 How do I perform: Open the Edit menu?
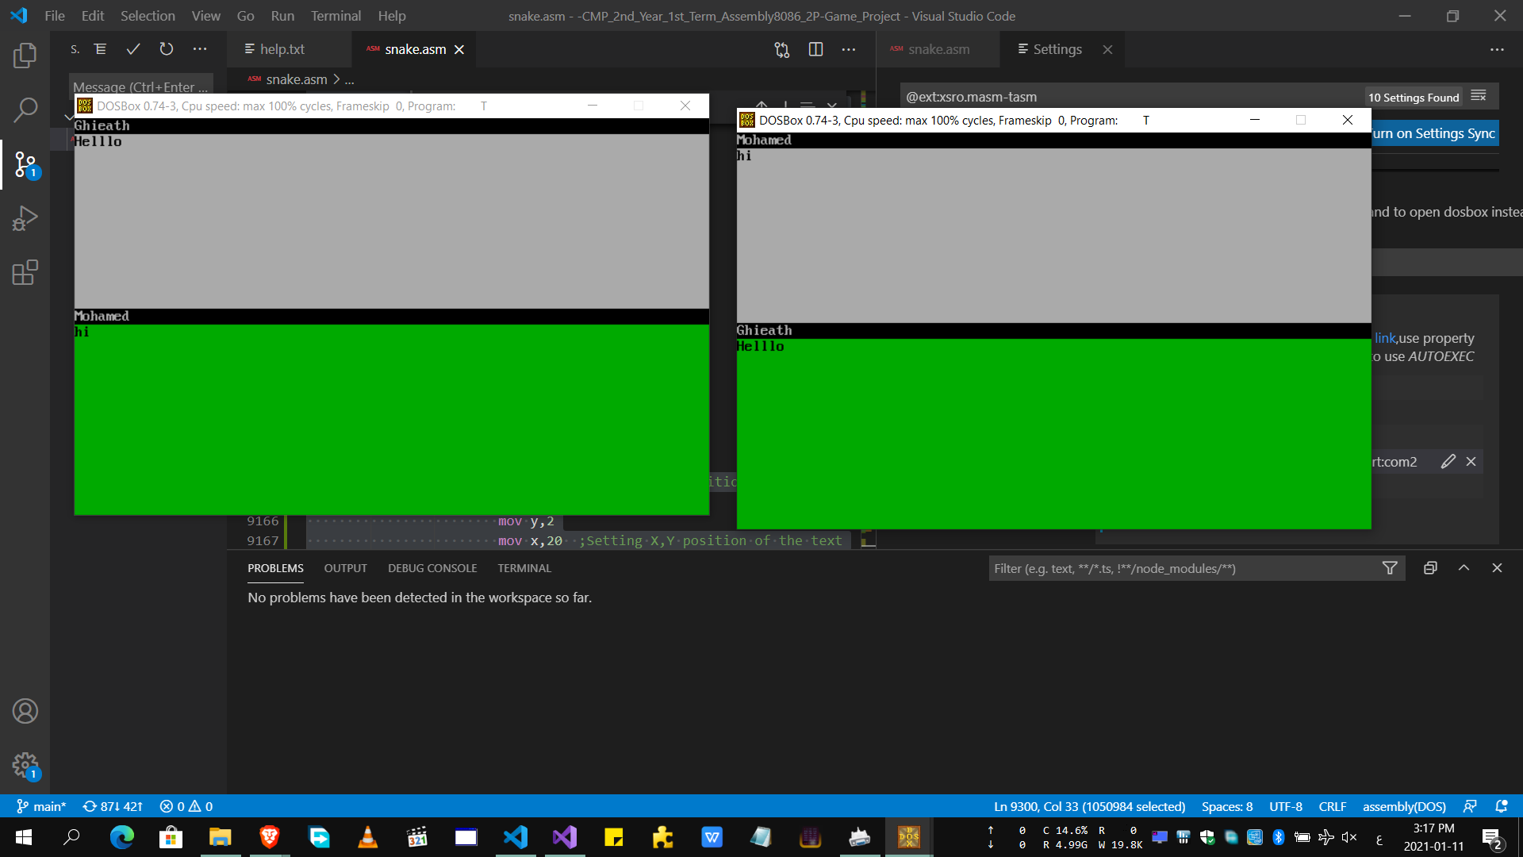coord(93,16)
